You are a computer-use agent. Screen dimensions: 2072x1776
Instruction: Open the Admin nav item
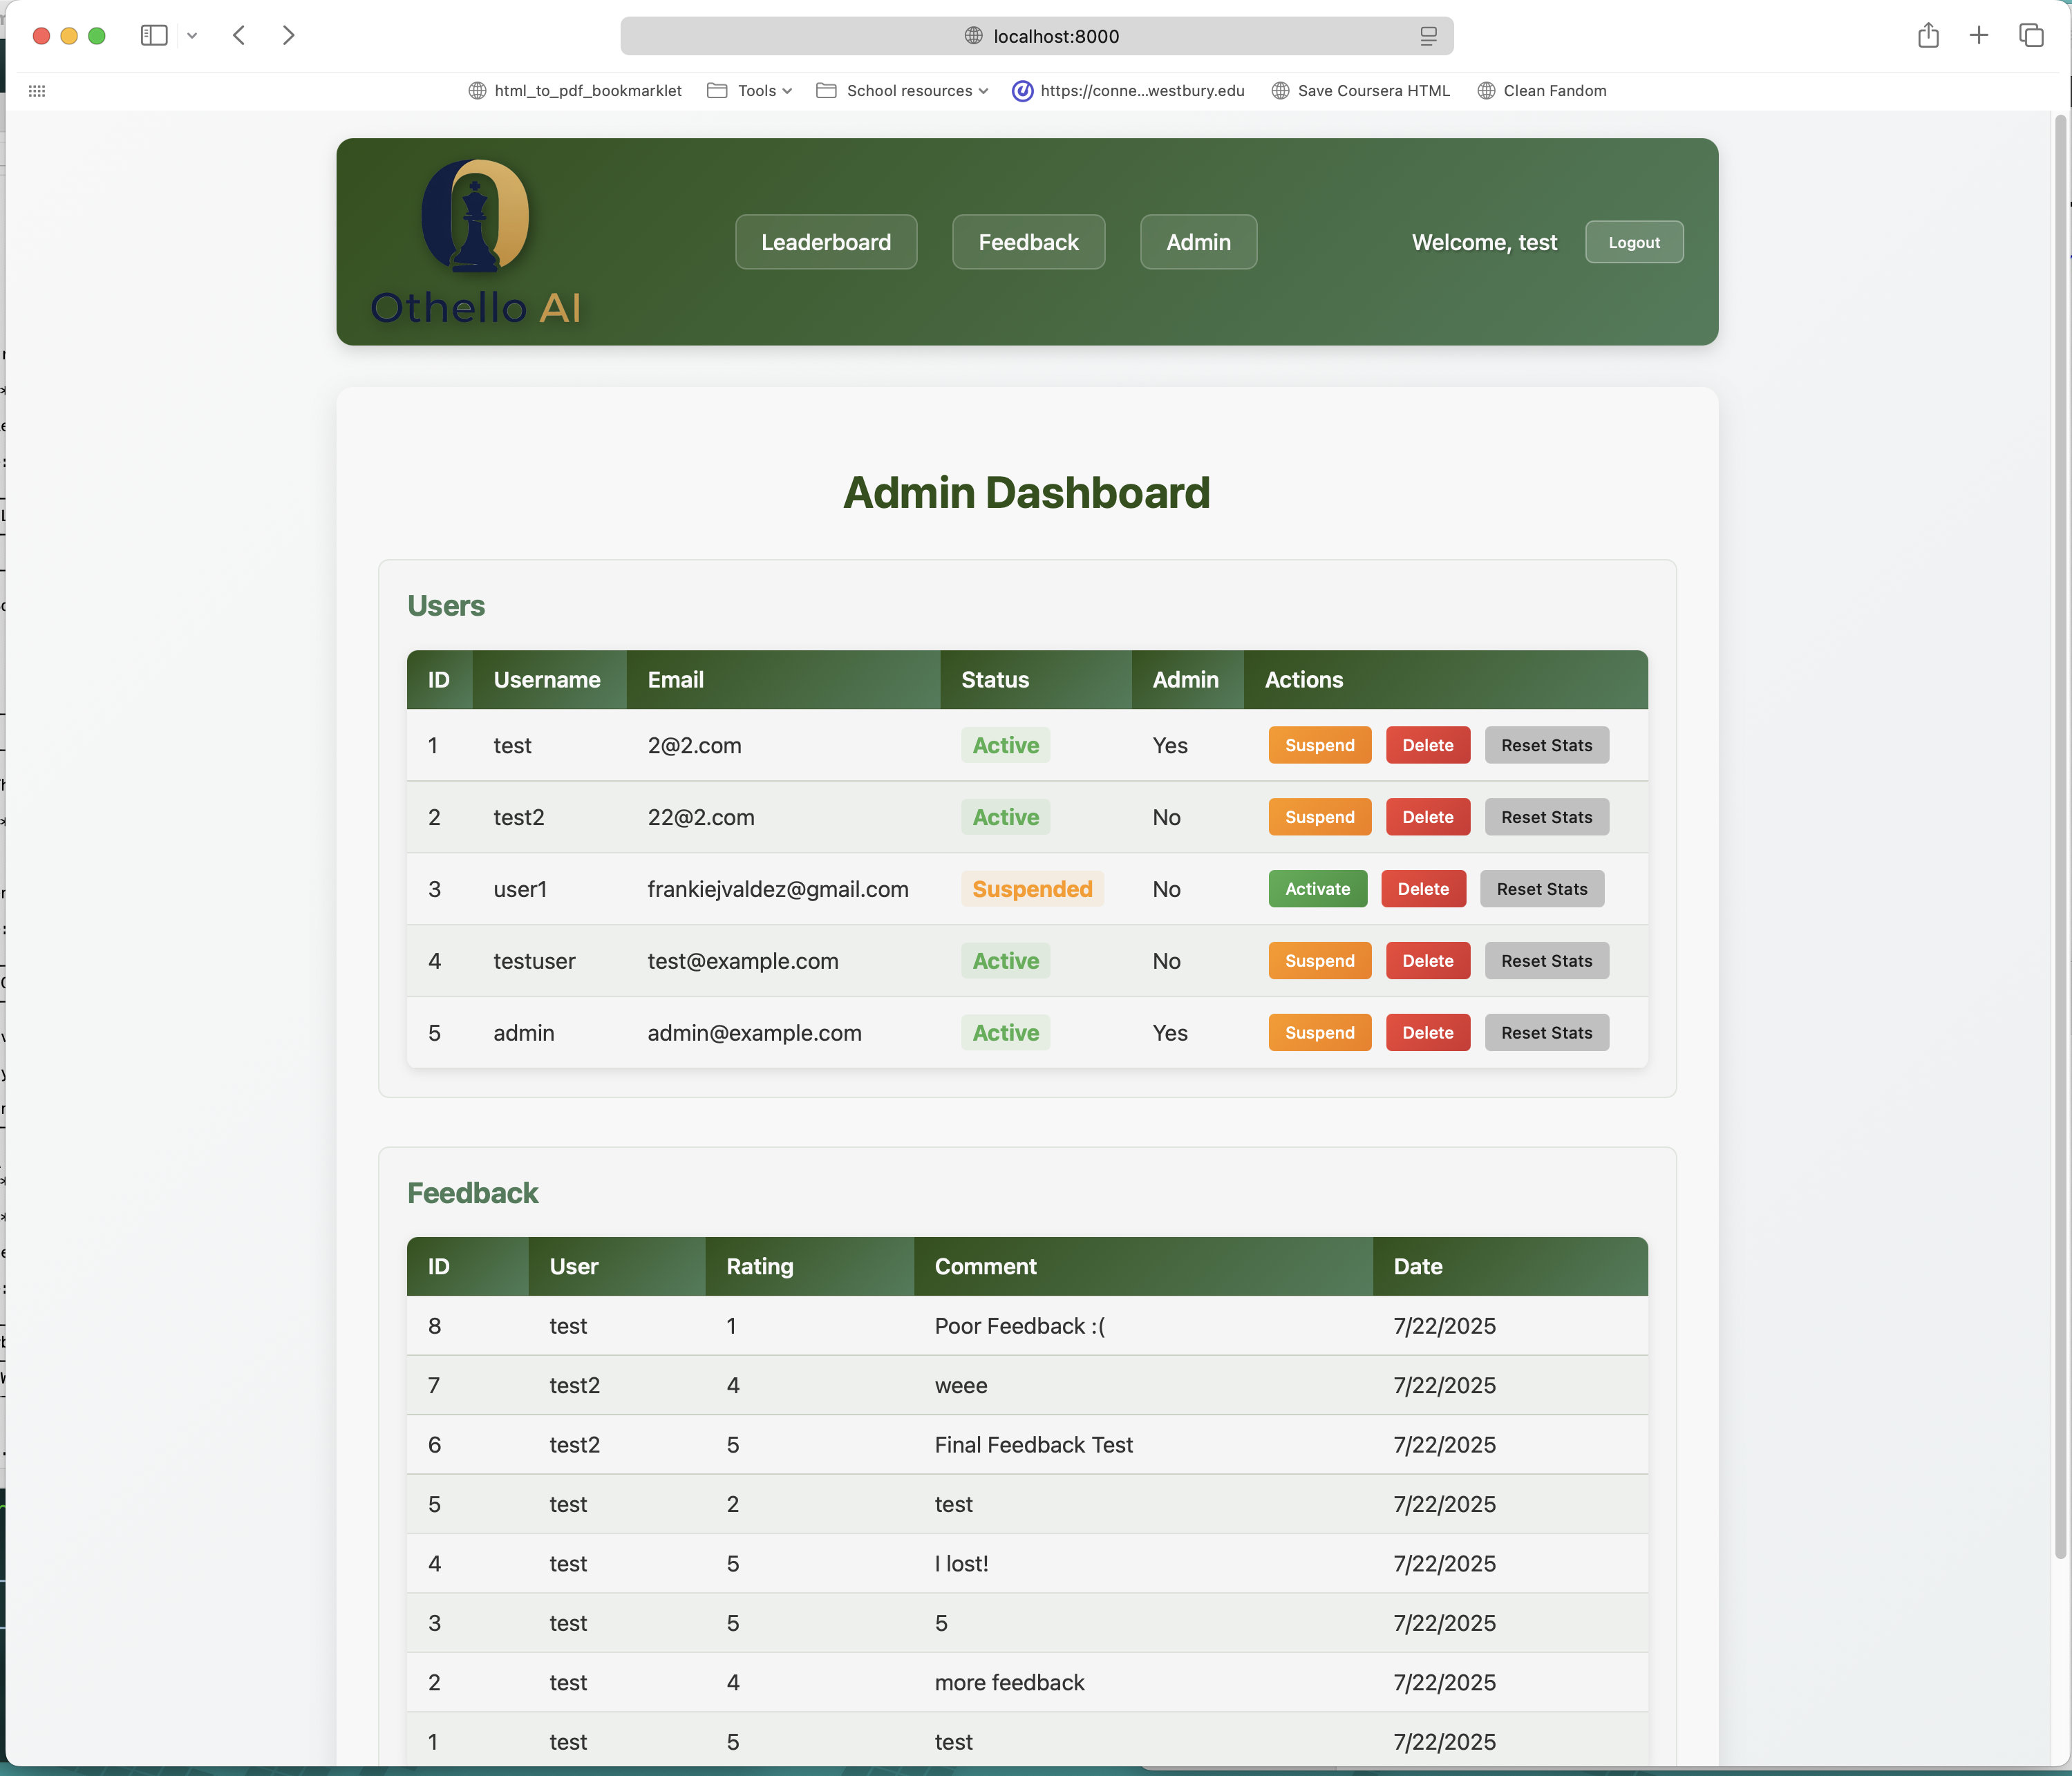tap(1198, 242)
